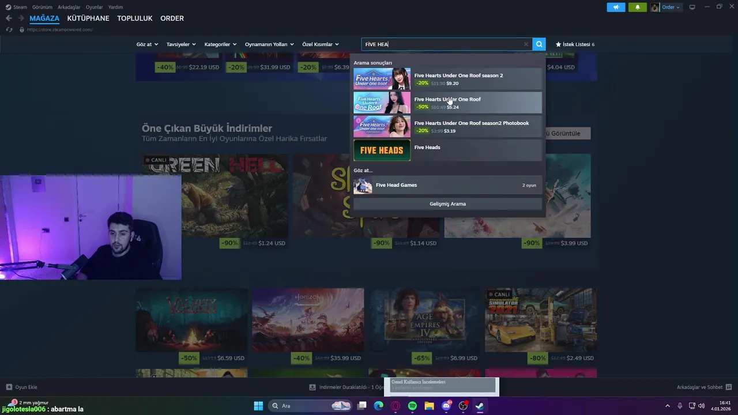Open Five Head Games developer entry
The image size is (738, 415).
pos(447,185)
